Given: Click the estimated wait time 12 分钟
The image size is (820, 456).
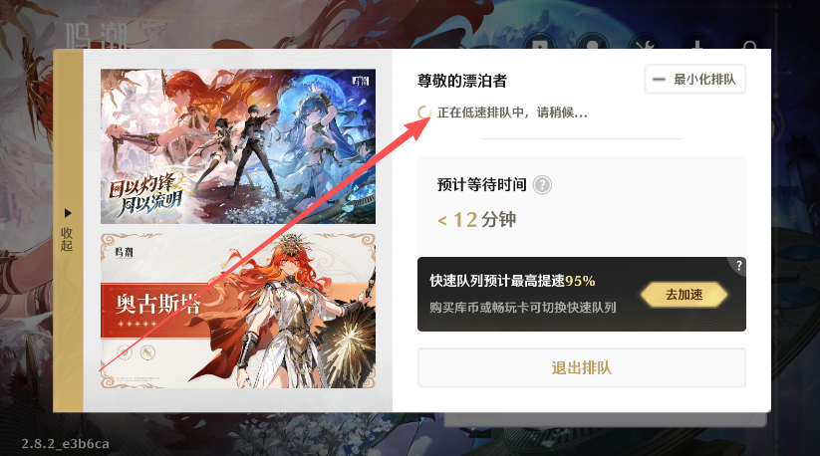Looking at the screenshot, I should pos(477,219).
